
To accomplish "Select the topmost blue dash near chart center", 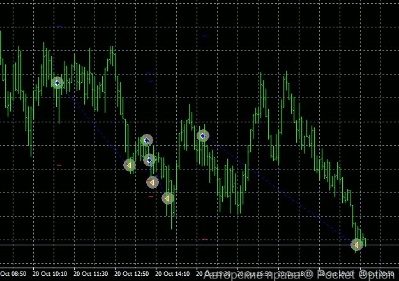I will coord(205,36).
